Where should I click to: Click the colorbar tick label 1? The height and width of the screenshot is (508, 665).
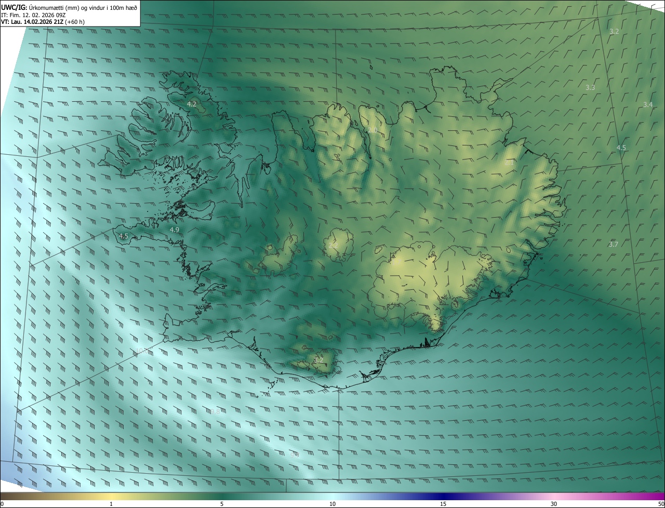111,504
